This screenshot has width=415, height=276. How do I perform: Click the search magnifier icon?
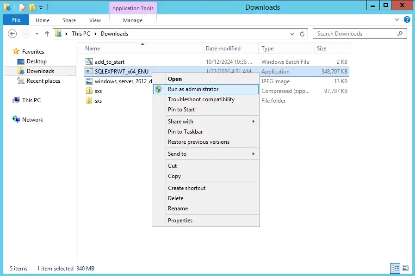coord(400,34)
